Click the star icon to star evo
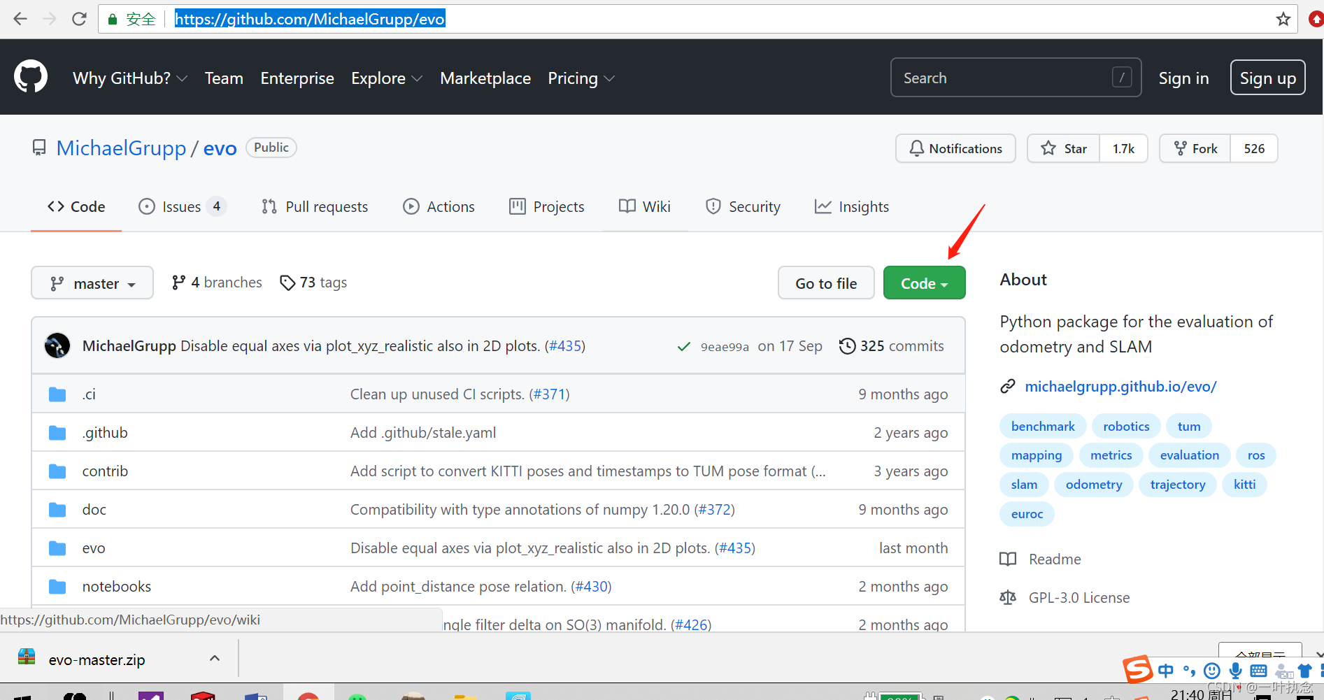The image size is (1324, 700). 1048,148
